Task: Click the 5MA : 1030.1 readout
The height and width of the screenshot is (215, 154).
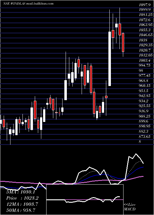Action: [21, 192]
